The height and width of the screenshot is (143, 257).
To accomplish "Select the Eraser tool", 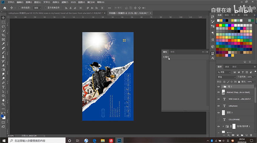I will [3, 65].
